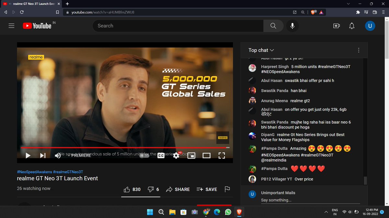Go to the YouTube home logo

[x=37, y=26]
